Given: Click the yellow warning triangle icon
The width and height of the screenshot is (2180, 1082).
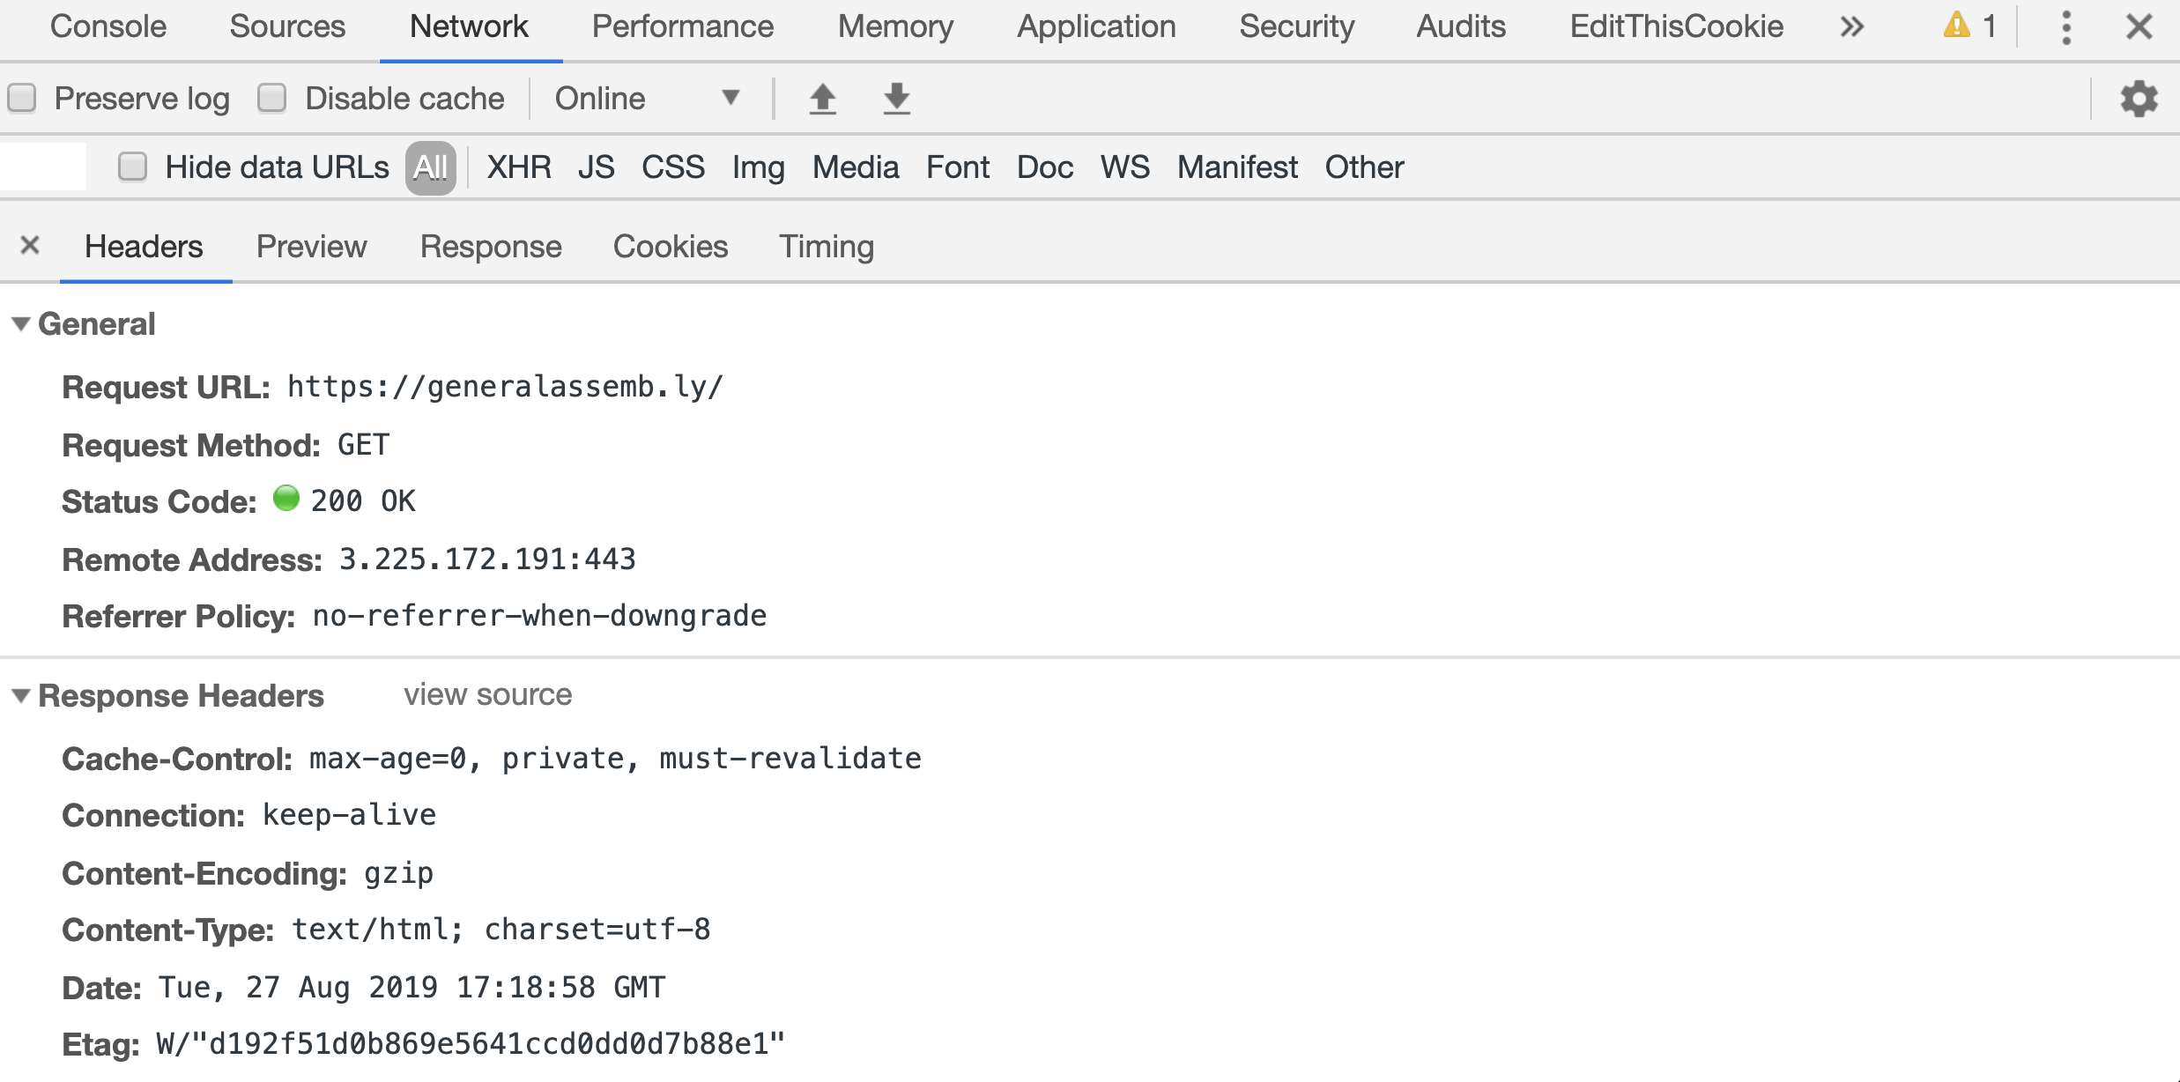Looking at the screenshot, I should pos(1956,26).
